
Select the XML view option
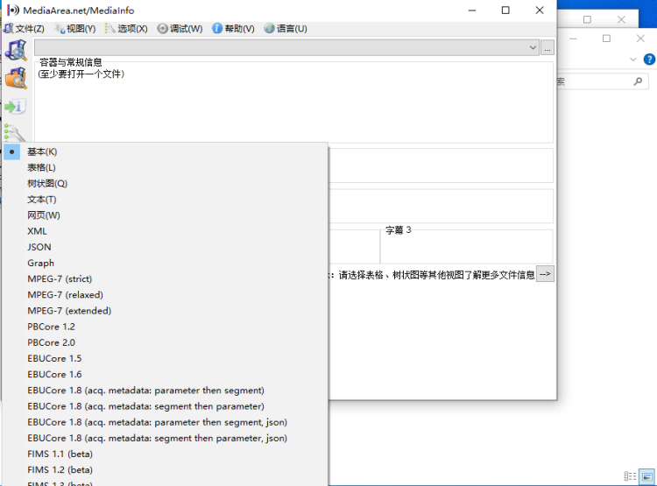[165, 231]
